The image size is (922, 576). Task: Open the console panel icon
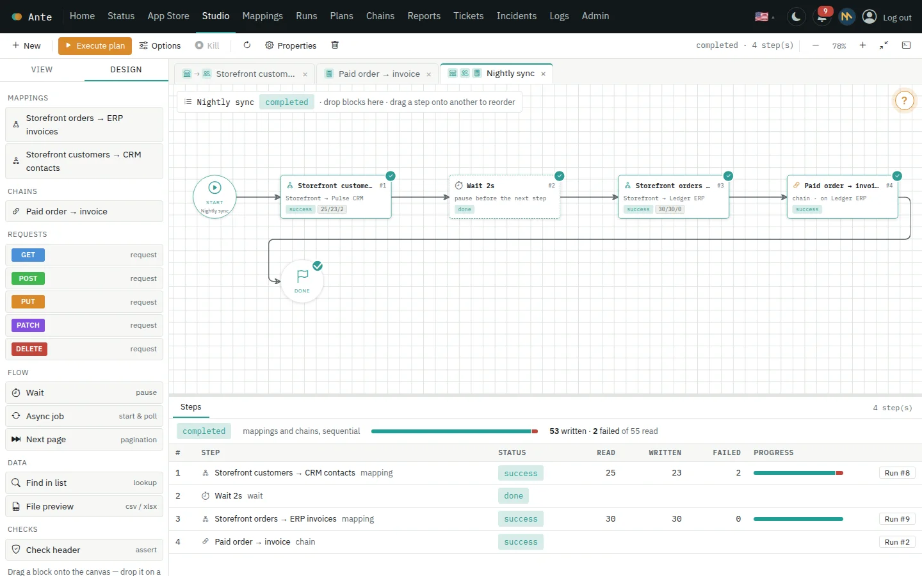(x=906, y=45)
